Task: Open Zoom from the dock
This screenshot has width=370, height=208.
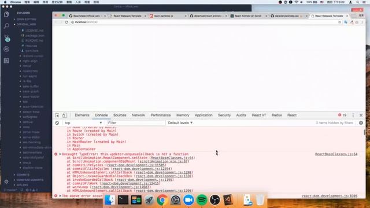Action: (188, 200)
